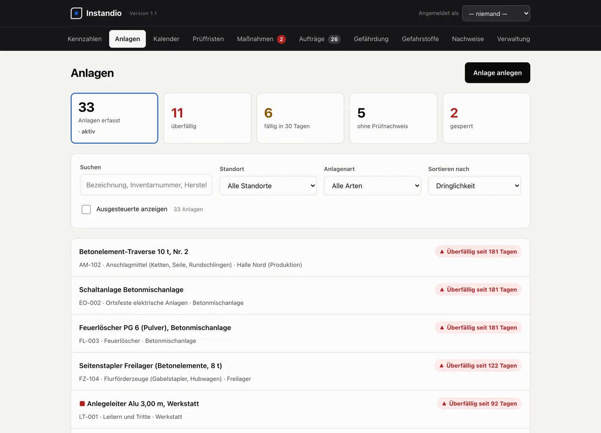Select the 2 gesperrt card

click(486, 118)
